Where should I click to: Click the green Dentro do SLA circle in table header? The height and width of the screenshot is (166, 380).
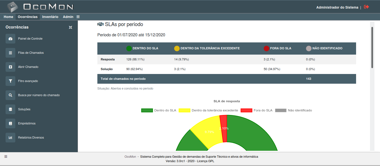[x=129, y=48]
